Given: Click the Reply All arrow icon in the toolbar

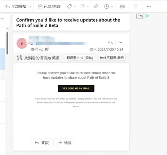Looking at the screenshot, I should pos(8,6).
